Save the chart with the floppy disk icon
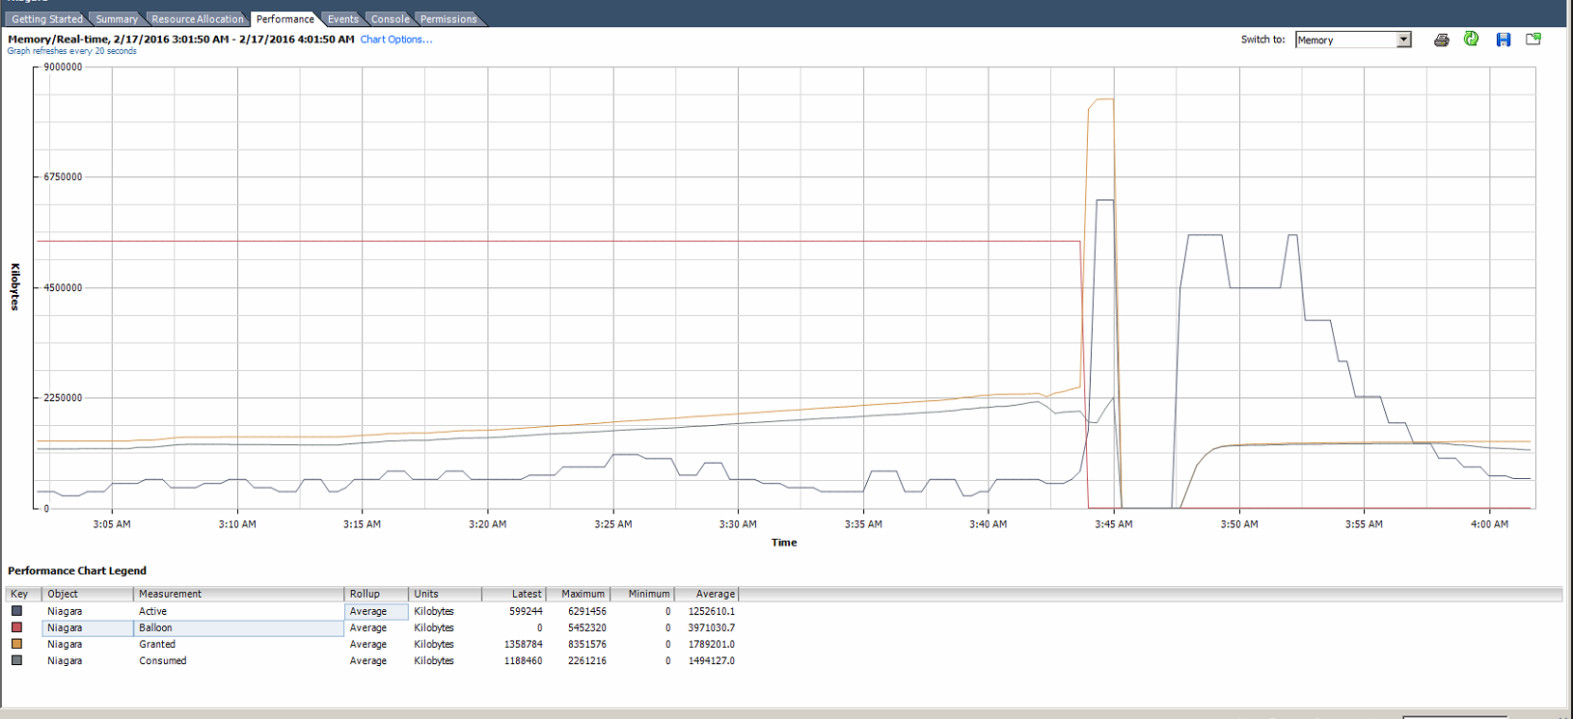Image resolution: width=1573 pixels, height=719 pixels. [1503, 40]
